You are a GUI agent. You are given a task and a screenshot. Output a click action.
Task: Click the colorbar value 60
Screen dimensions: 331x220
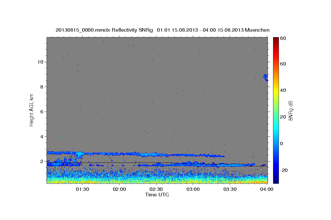pyautogui.click(x=284, y=64)
